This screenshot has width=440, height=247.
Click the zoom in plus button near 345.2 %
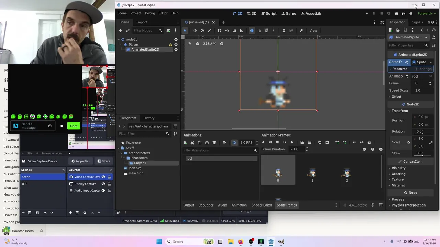pos(222,44)
